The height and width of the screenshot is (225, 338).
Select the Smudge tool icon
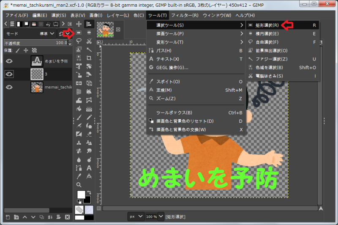[89, 151]
